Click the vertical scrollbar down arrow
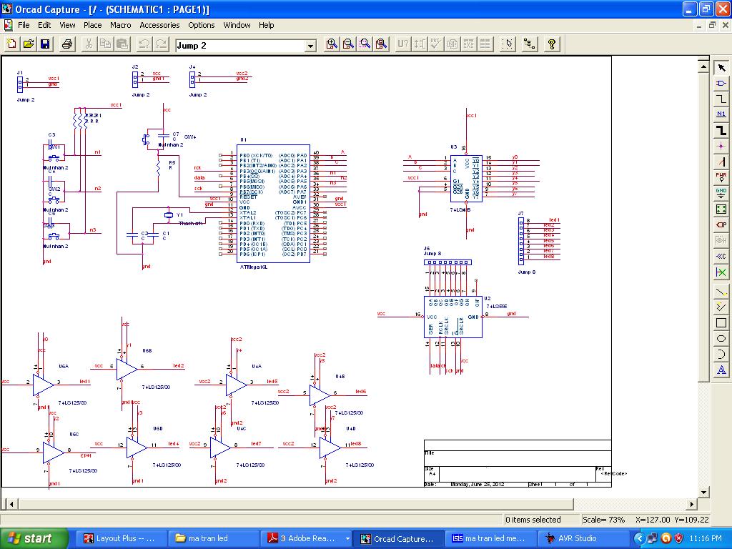The image size is (732, 549). [703, 492]
